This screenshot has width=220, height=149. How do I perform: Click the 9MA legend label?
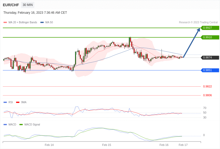[24, 102]
